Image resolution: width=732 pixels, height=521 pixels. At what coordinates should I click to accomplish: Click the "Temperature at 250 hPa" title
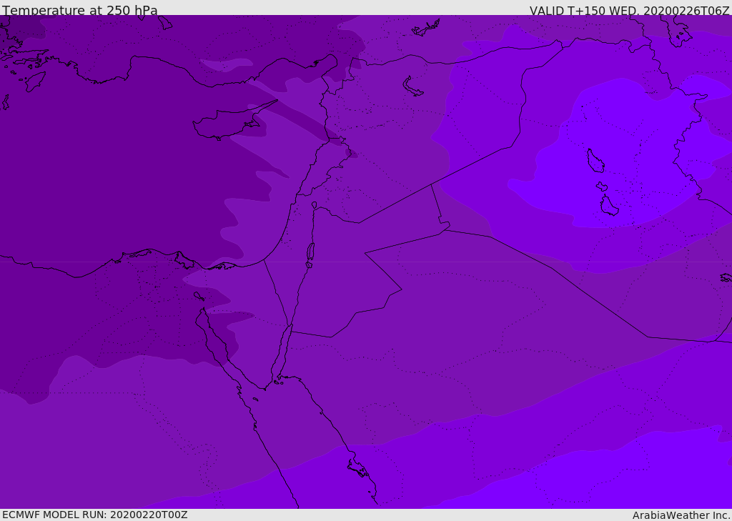click(80, 11)
